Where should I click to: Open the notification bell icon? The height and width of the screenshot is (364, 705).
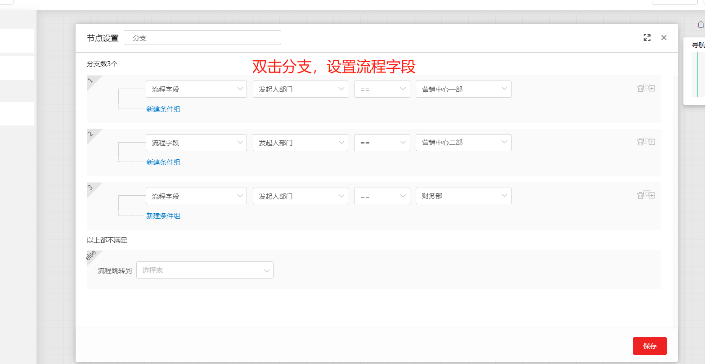pos(701,25)
